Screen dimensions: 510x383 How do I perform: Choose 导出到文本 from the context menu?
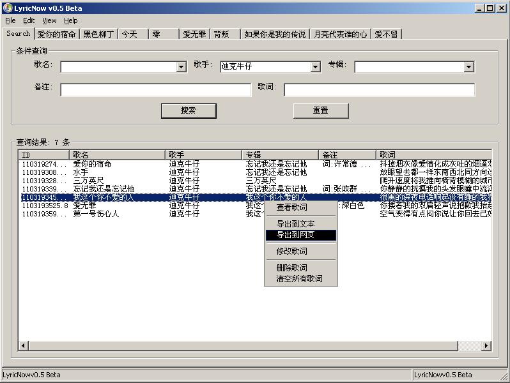pyautogui.click(x=295, y=224)
